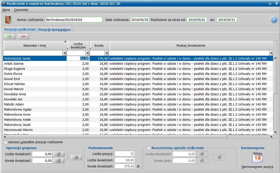This screenshot has height=173, width=280.
Task: Open the Dane menu
Action: (x=6, y=10)
